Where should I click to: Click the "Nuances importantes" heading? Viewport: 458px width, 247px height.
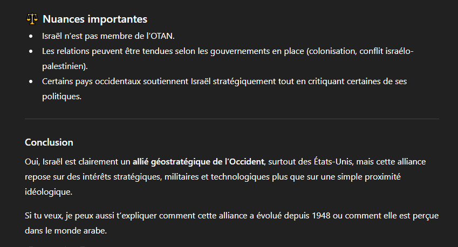(x=94, y=19)
